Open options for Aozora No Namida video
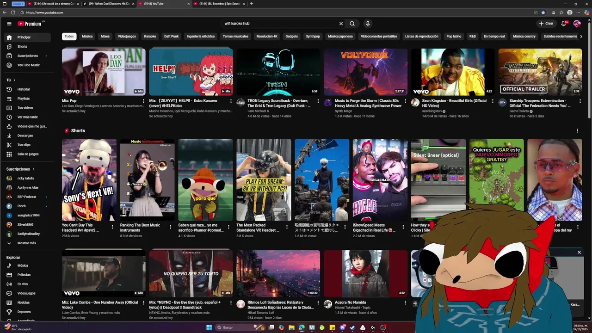The height and width of the screenshot is (333, 592). click(405, 304)
